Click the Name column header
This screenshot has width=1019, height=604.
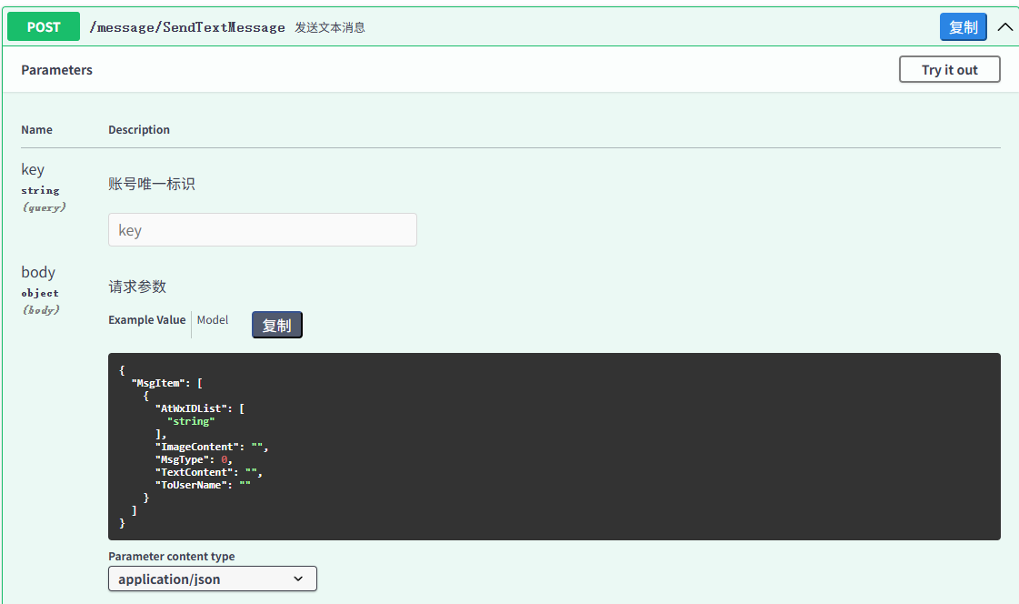click(36, 129)
